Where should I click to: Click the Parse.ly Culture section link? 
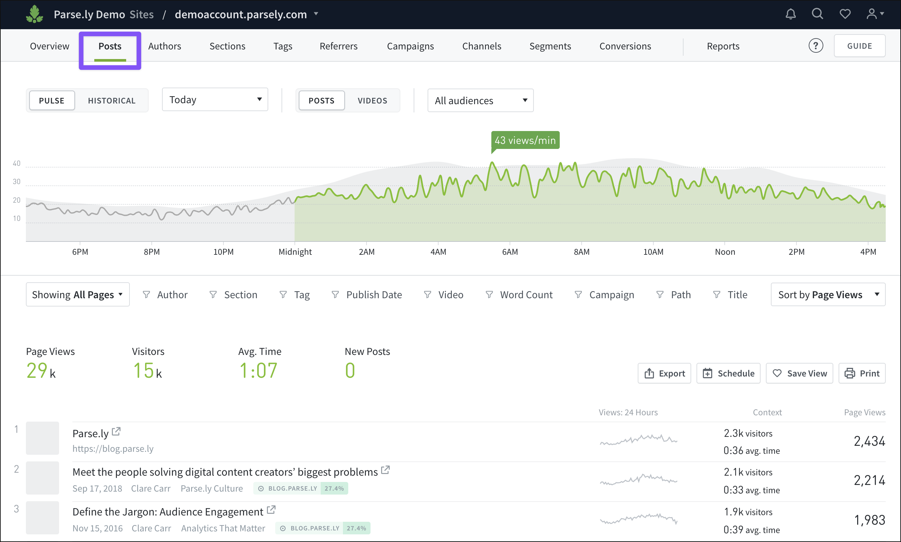(x=211, y=488)
